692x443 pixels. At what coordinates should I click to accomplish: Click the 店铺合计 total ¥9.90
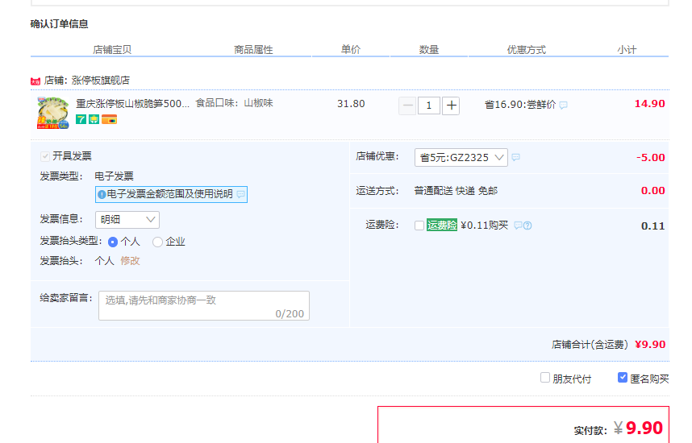click(650, 344)
